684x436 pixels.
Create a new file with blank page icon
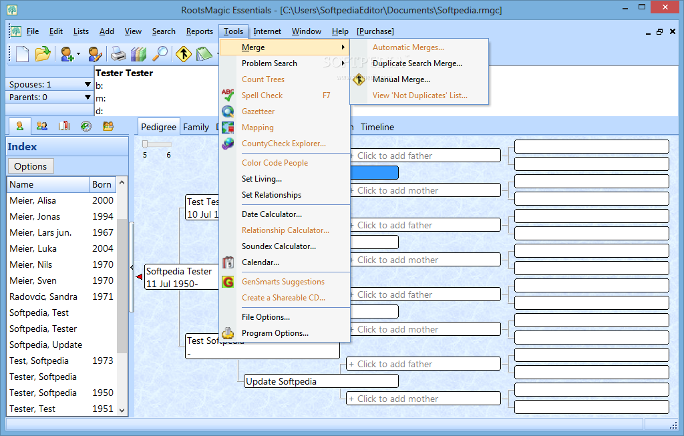click(22, 54)
